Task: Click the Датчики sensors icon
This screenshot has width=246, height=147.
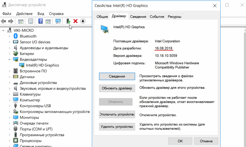Action: click(x=15, y=77)
